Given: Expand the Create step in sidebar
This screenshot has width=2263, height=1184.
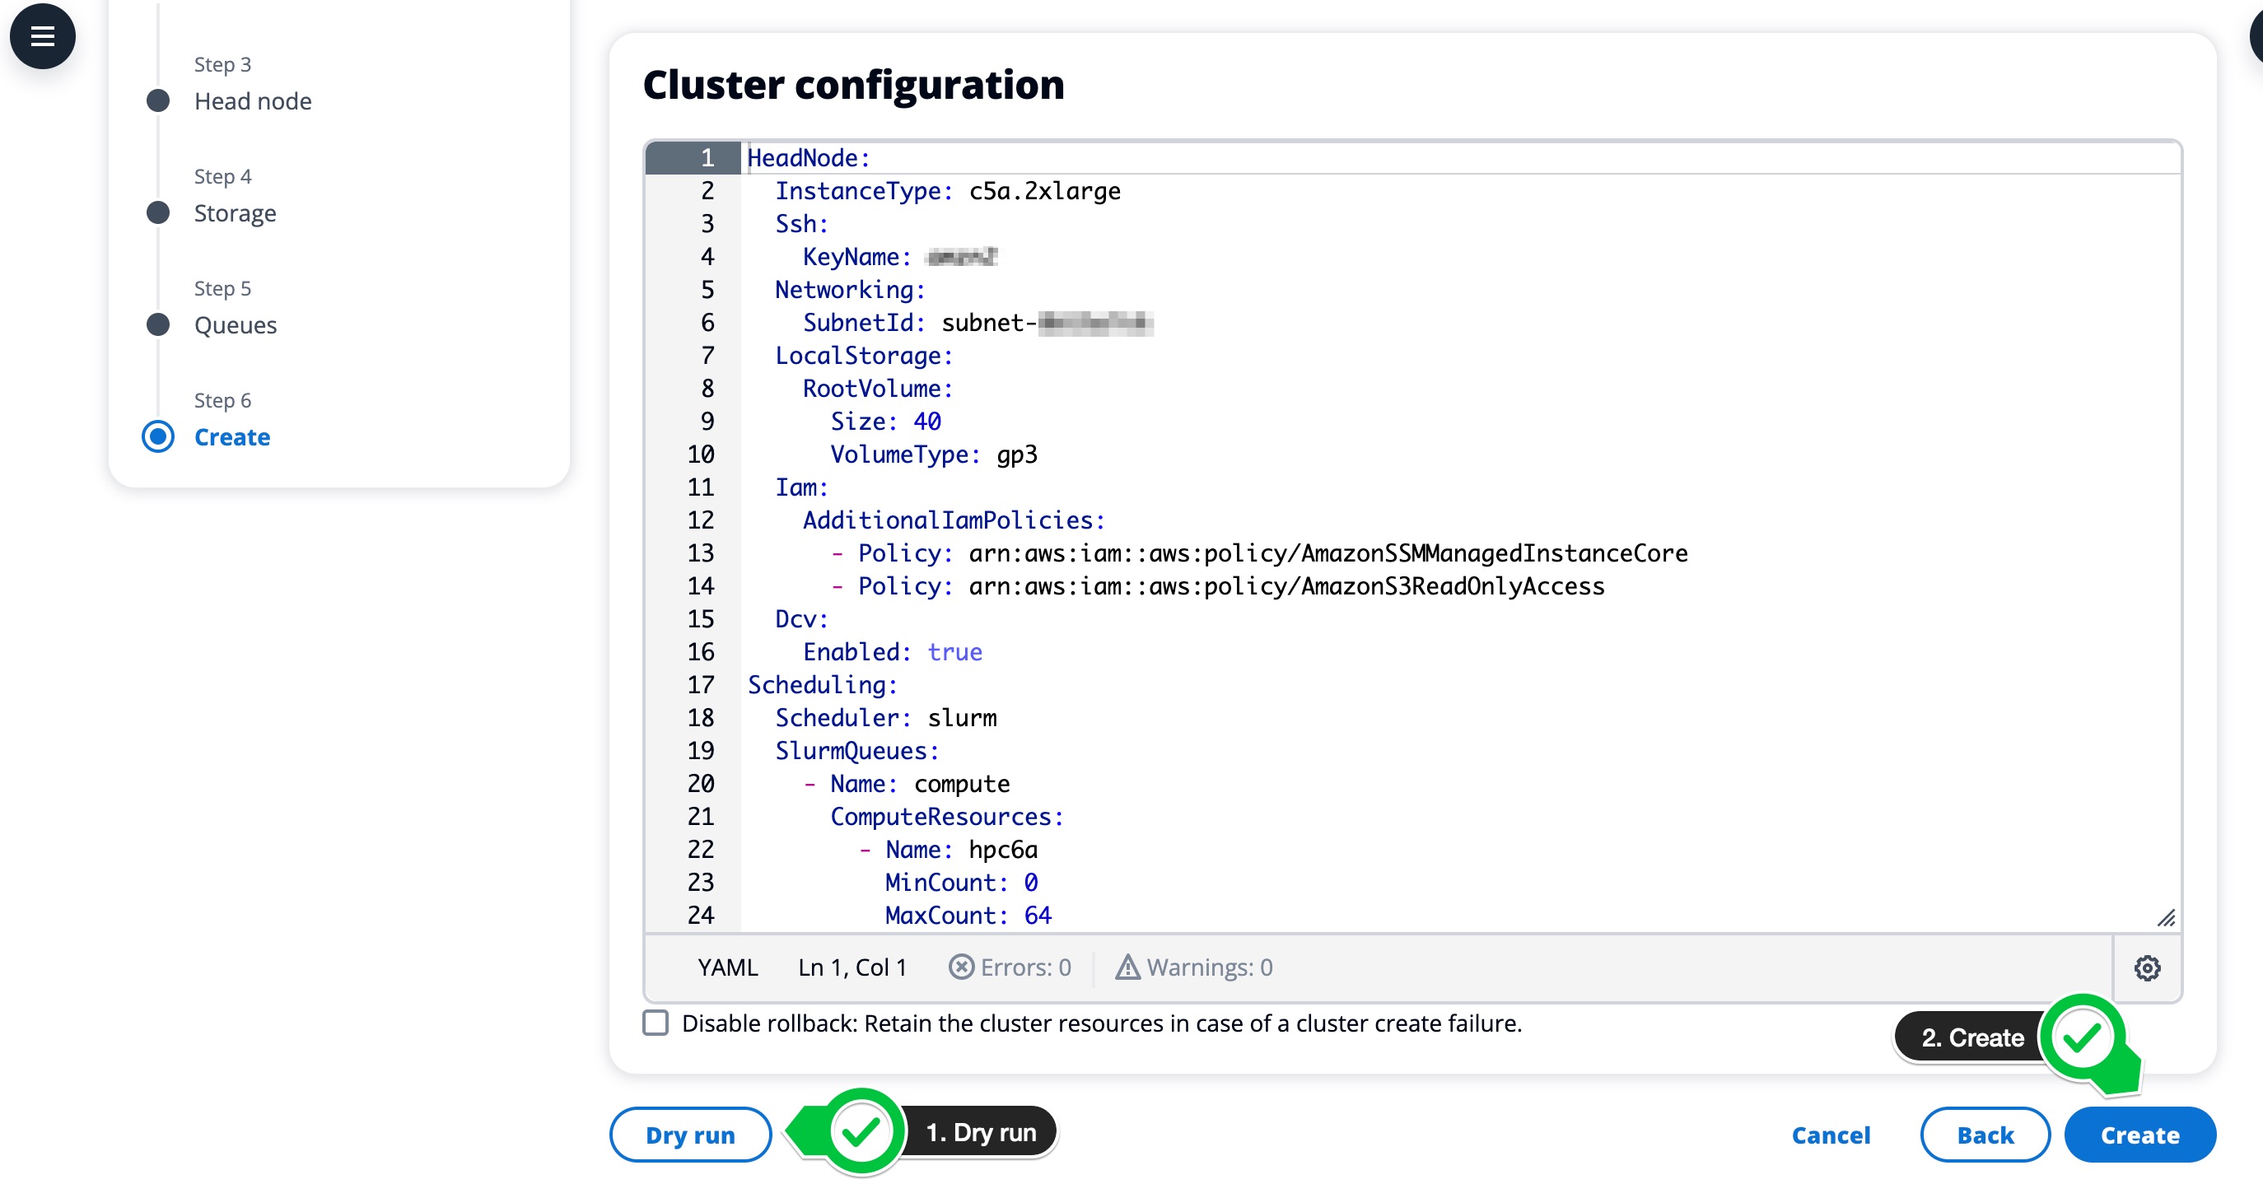Looking at the screenshot, I should click(232, 436).
